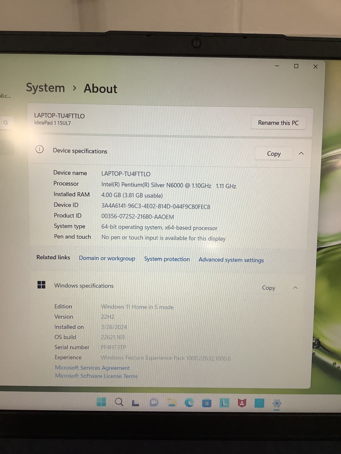Click the Device specifications heading
This screenshot has height=454, width=341.
tap(80, 151)
